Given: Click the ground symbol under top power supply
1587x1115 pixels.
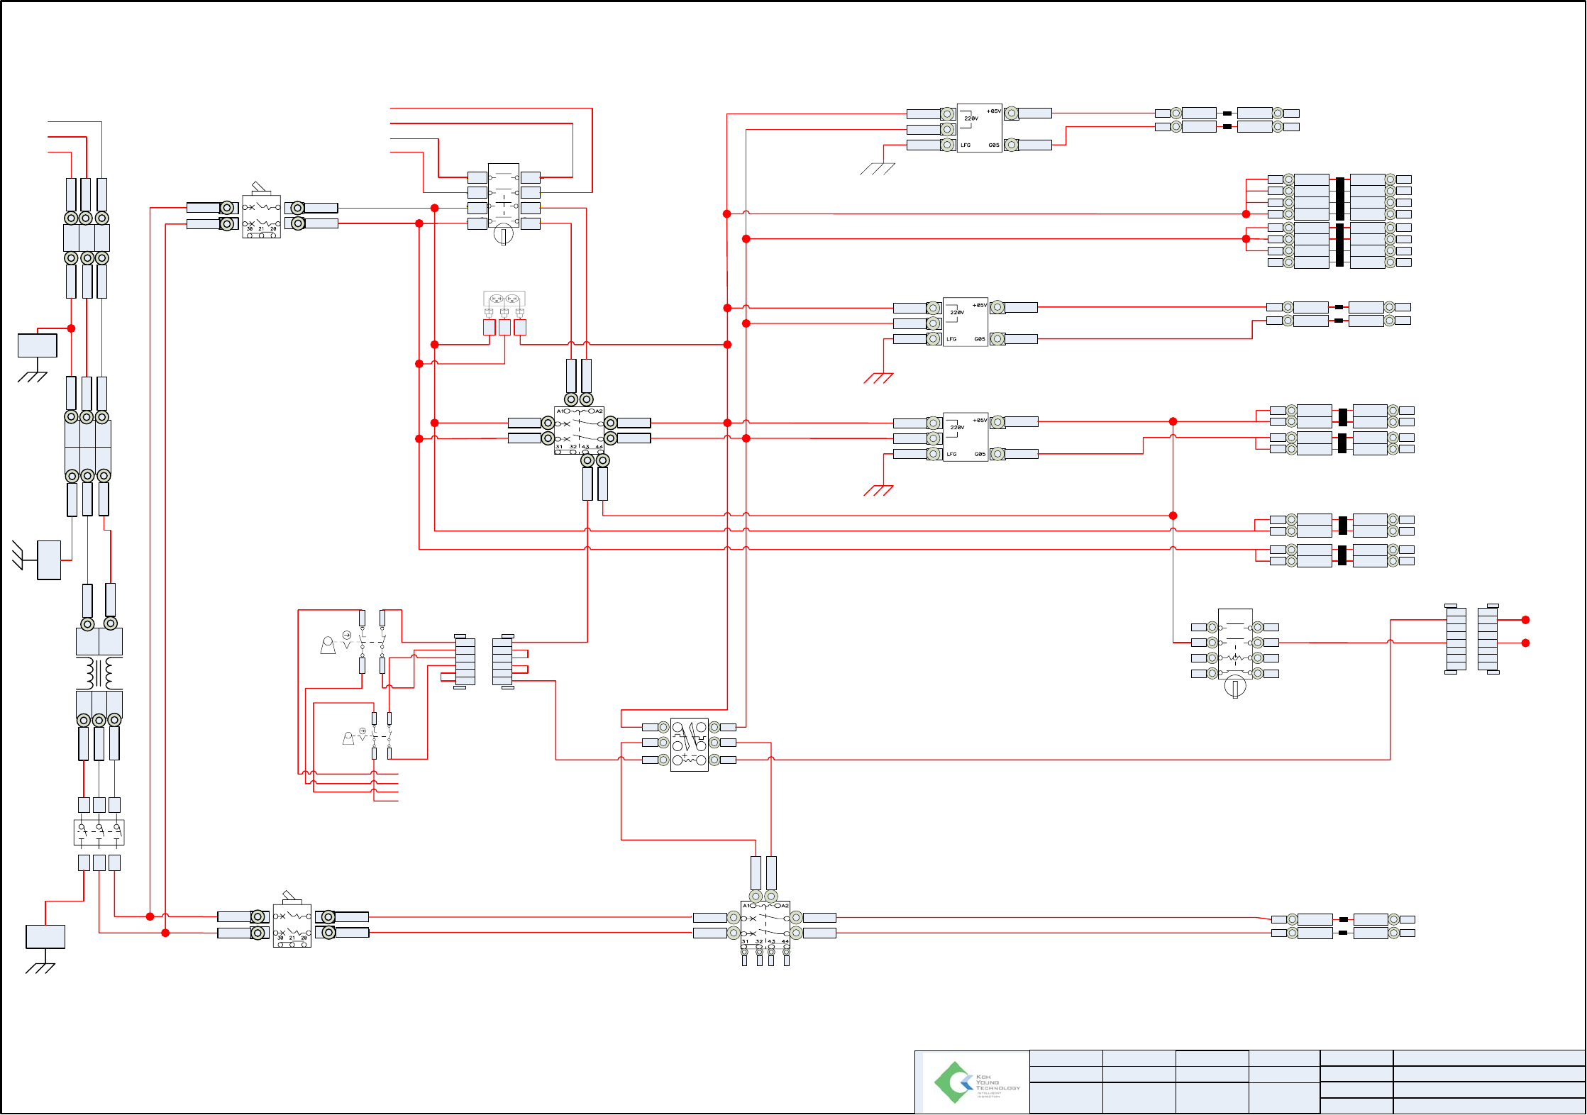Looking at the screenshot, I should (877, 169).
